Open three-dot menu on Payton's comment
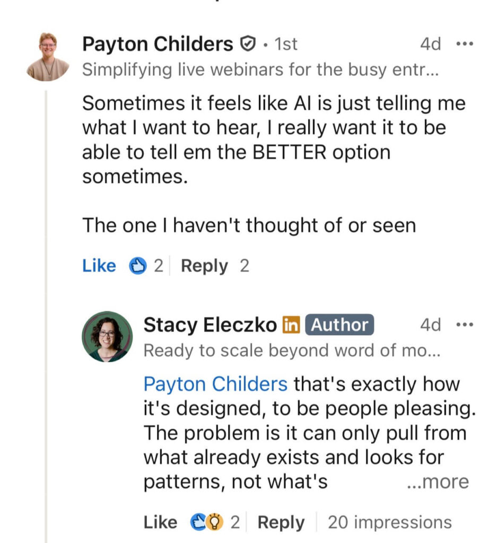The image size is (498, 543). 465,44
